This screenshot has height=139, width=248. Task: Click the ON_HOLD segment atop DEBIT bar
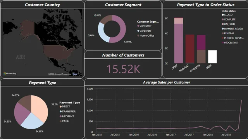click(179, 21)
